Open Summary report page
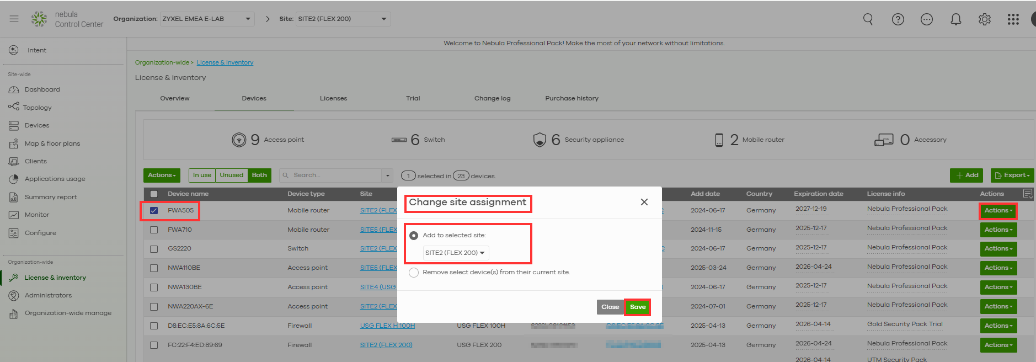1036x362 pixels. click(x=51, y=197)
